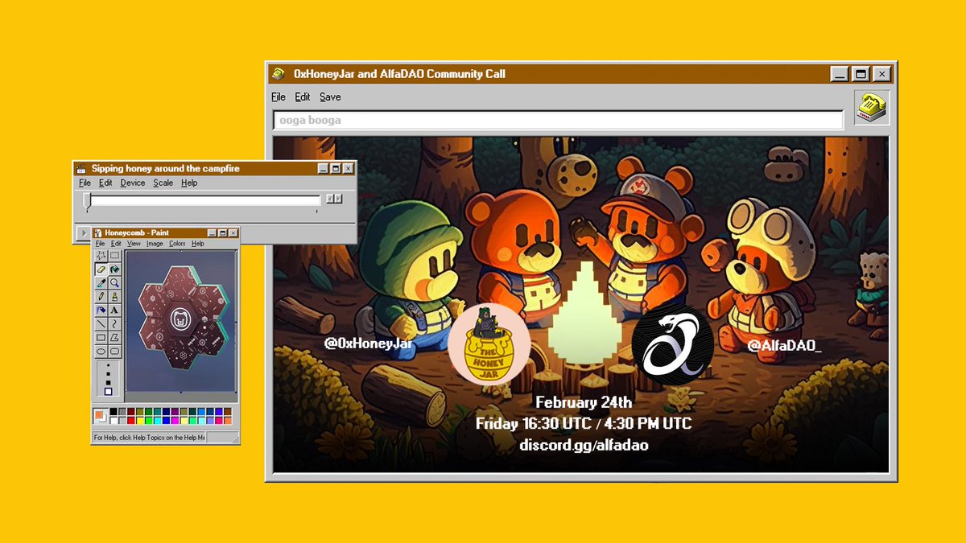Open Edit menu in the campfire player window
This screenshot has width=966, height=543.
coord(105,183)
